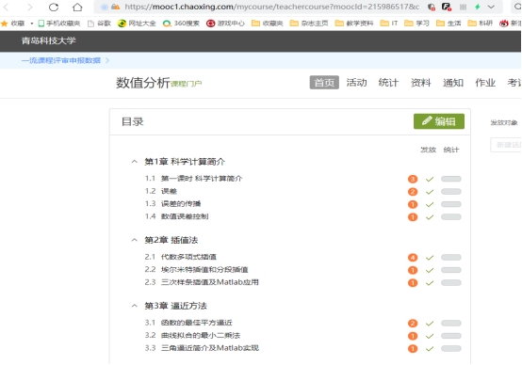The width and height of the screenshot is (522, 365).
Task: Open section 1.4 数值误差控制
Action: 177,216
